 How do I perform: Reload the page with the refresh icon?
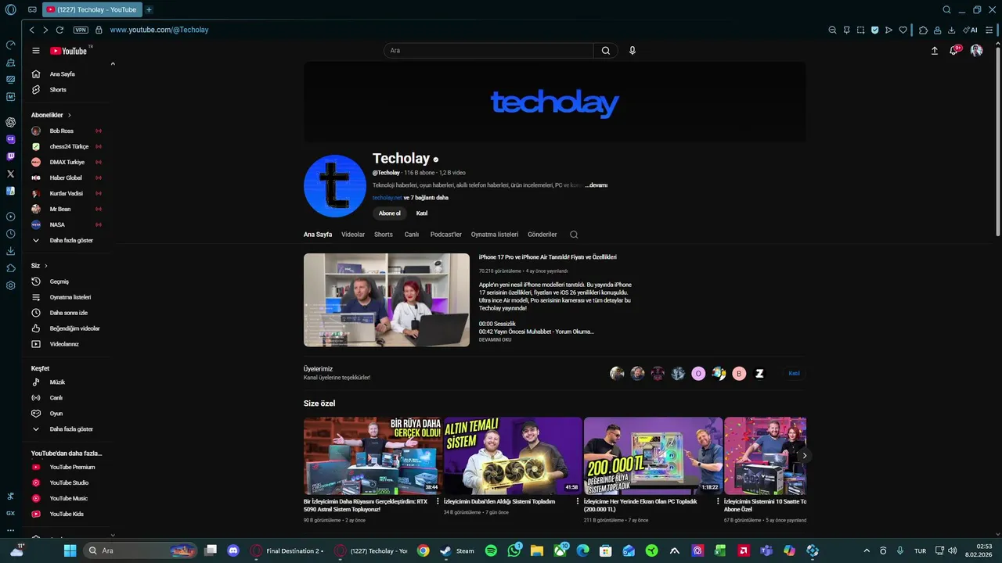click(x=59, y=30)
